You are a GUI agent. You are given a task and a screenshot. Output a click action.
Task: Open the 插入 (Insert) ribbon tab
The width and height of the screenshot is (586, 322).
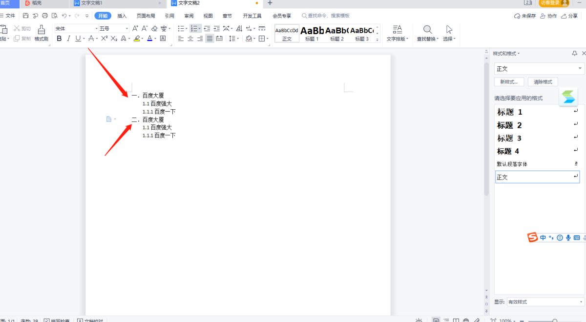point(122,16)
